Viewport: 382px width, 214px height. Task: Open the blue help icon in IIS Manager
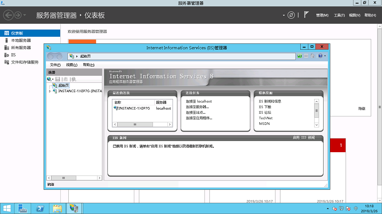(x=320, y=56)
